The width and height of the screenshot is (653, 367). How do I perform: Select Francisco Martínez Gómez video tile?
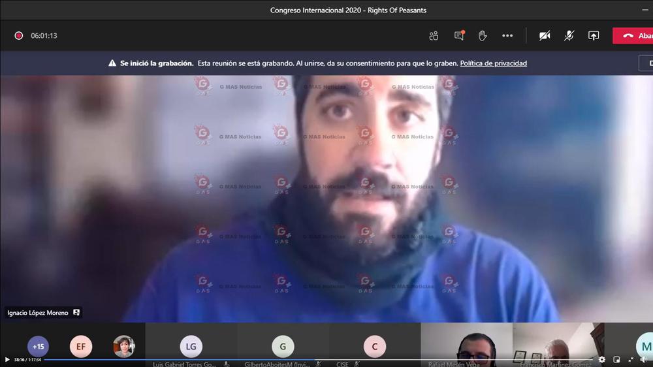(558, 345)
